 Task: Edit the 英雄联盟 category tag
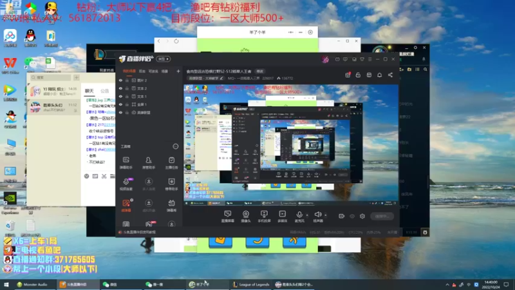(x=205, y=78)
